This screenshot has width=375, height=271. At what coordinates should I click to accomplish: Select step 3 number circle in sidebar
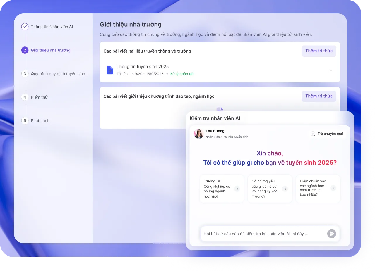(x=25, y=74)
